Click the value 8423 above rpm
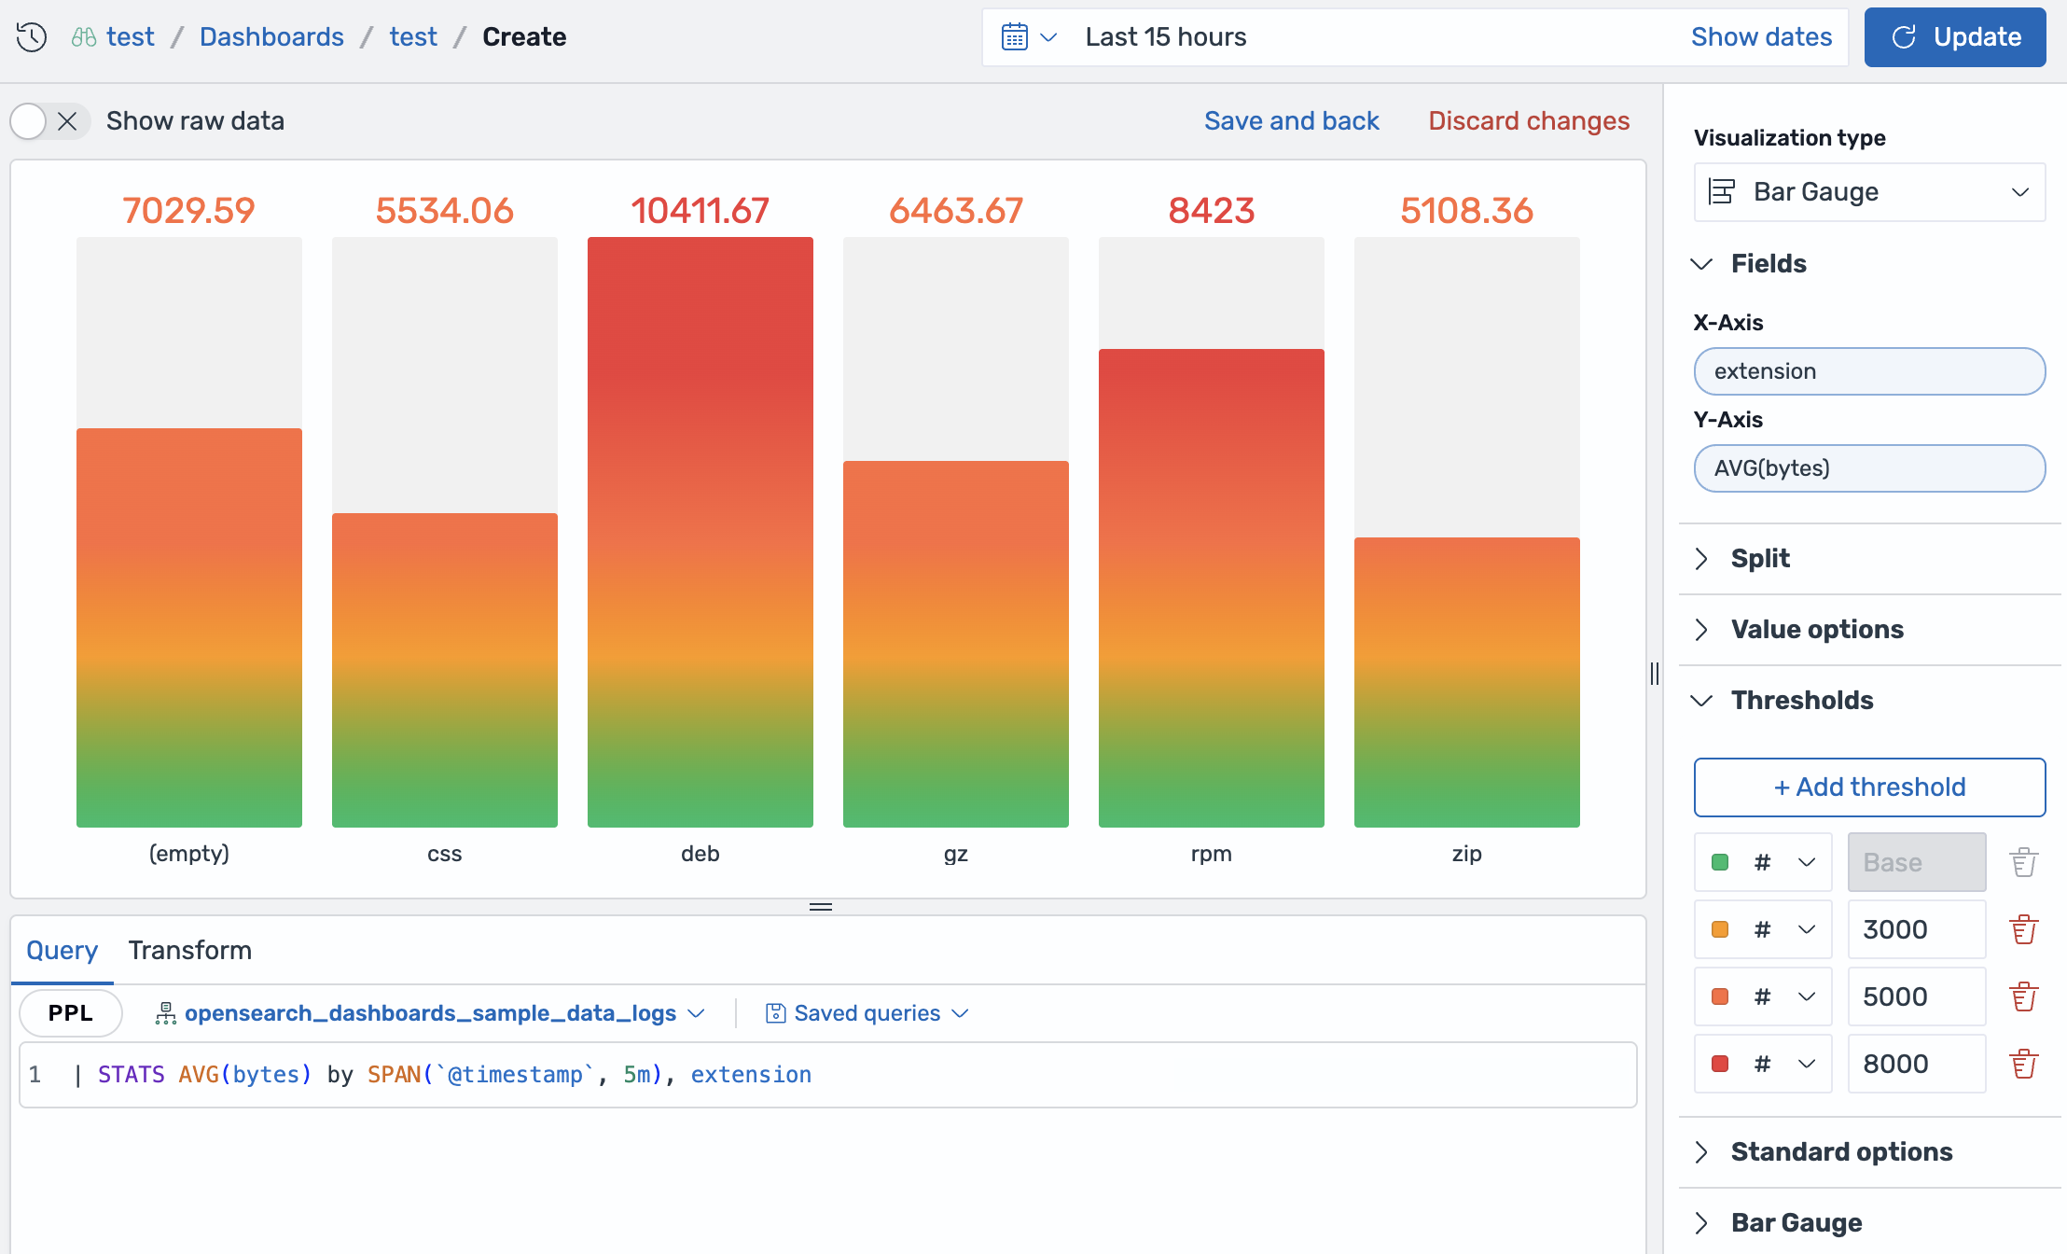This screenshot has width=2067, height=1254. [1212, 211]
